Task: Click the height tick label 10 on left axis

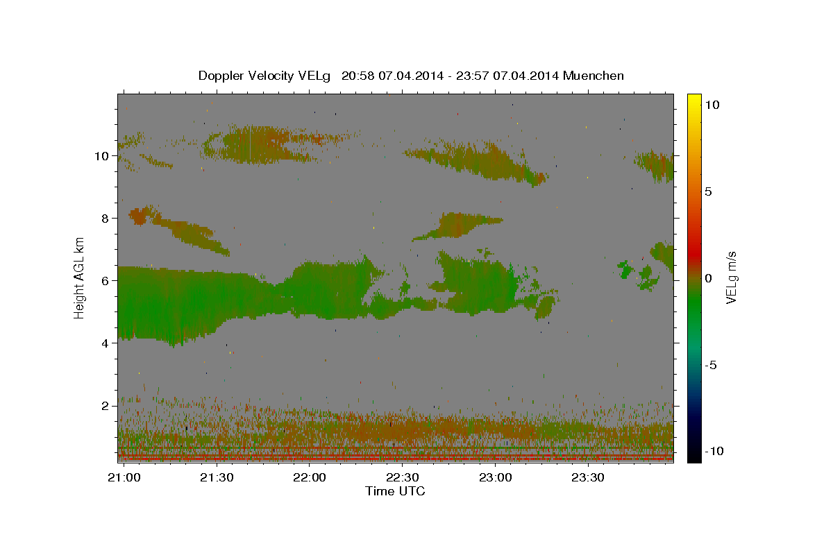Action: click(102, 155)
